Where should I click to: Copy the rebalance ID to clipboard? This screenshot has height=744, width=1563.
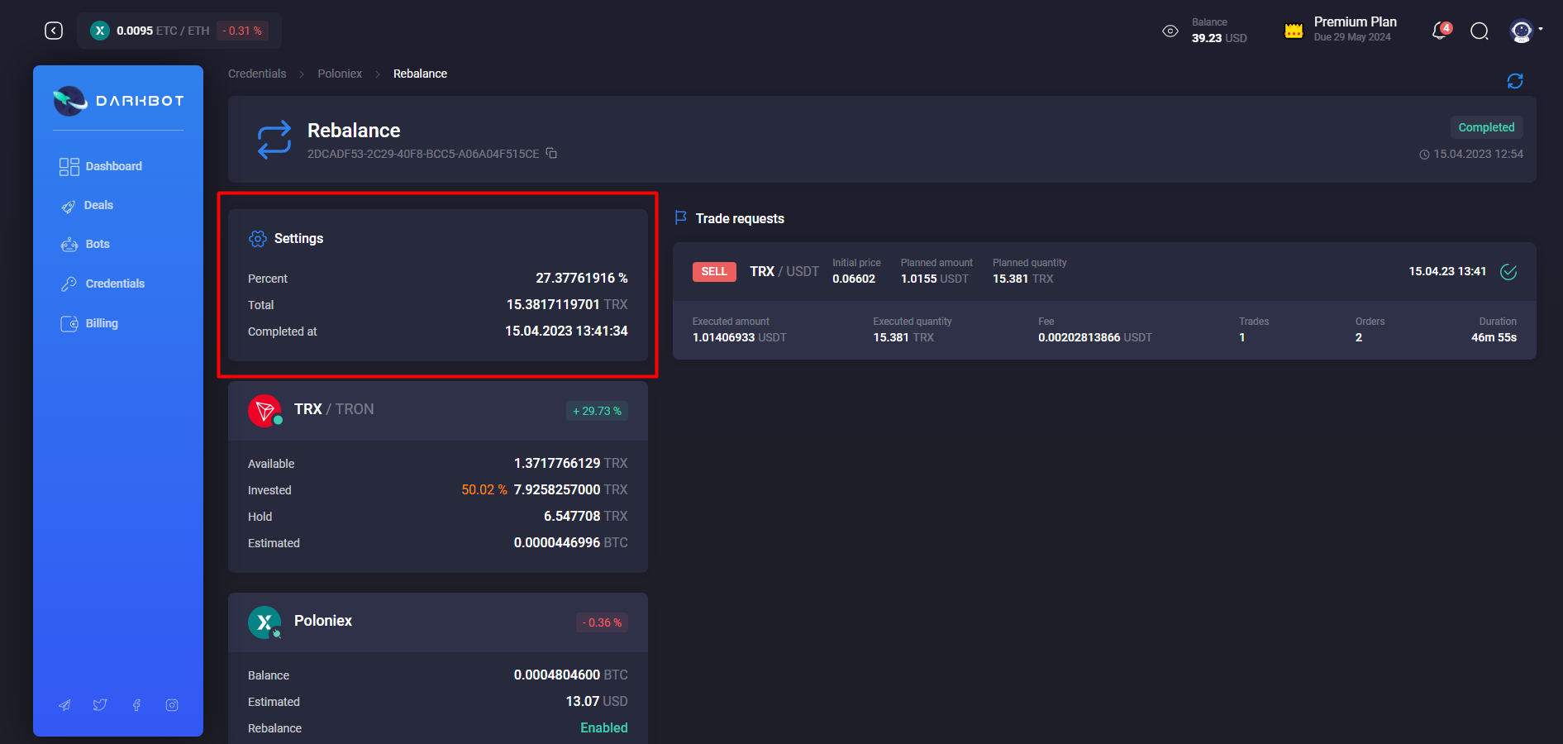[551, 154]
